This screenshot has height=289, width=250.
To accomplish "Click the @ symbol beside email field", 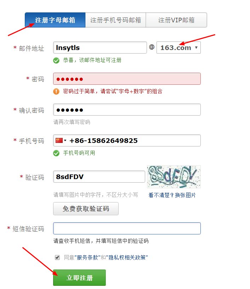I will pos(152,47).
